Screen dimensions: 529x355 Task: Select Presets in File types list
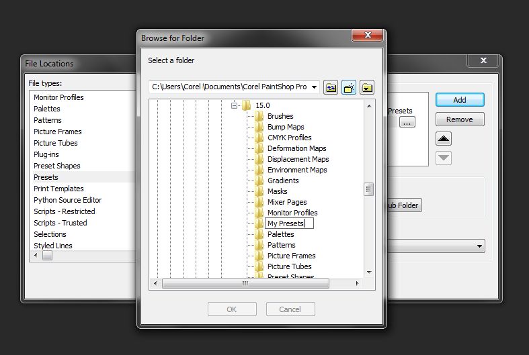[x=46, y=177]
